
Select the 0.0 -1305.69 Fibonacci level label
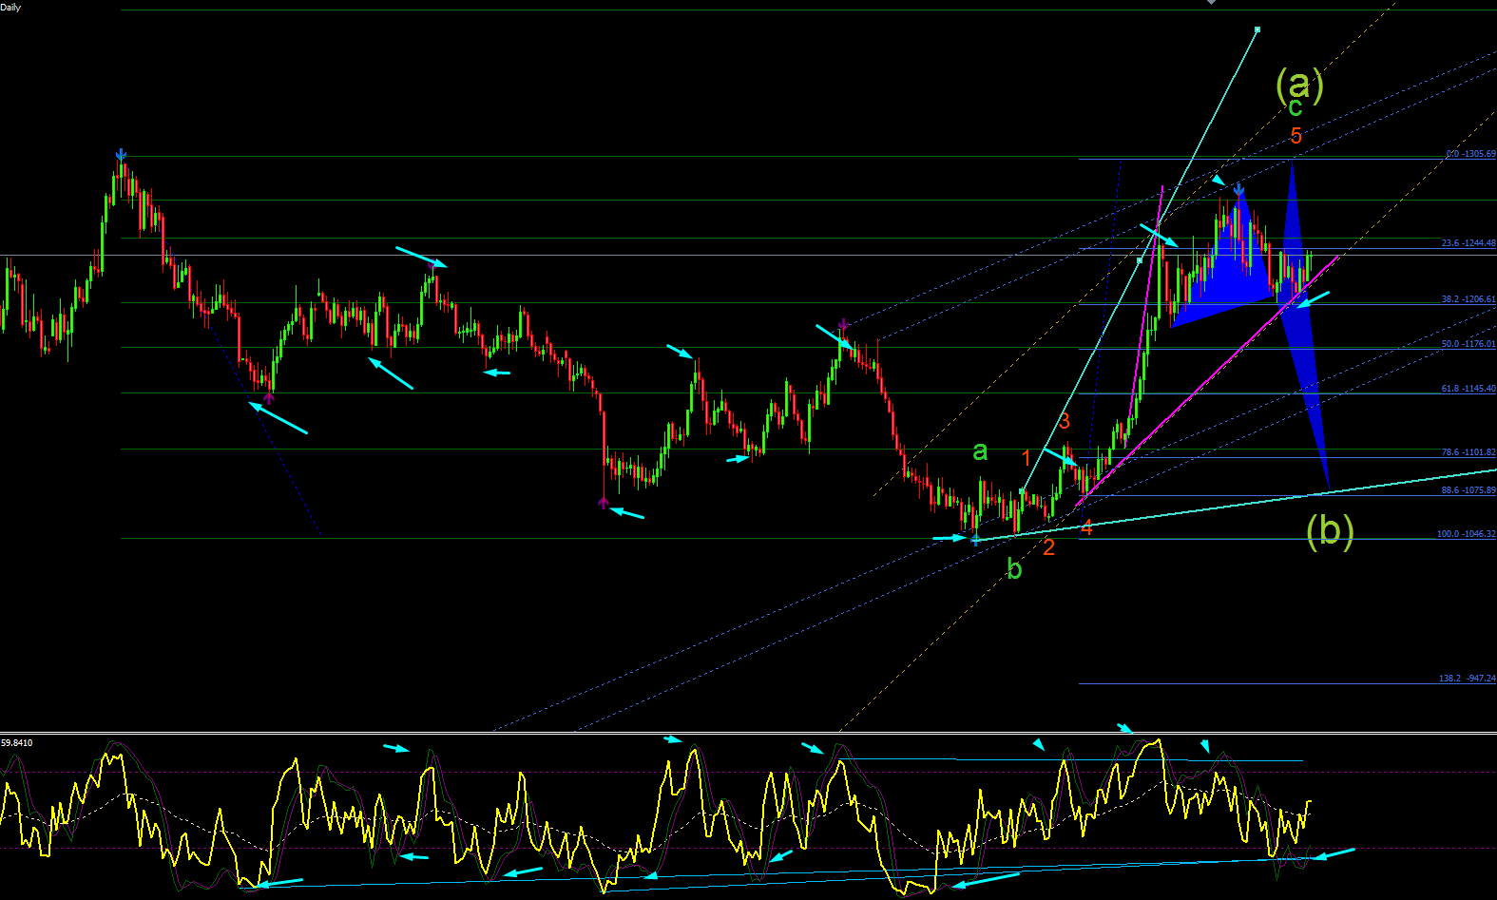click(x=1470, y=154)
